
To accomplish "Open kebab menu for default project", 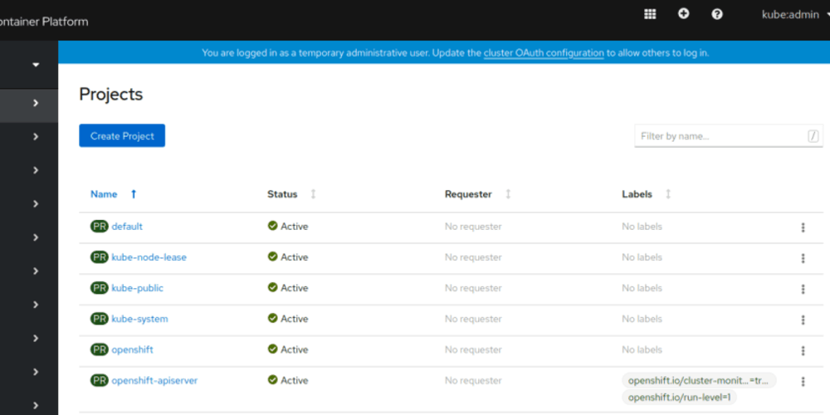I will click(803, 227).
